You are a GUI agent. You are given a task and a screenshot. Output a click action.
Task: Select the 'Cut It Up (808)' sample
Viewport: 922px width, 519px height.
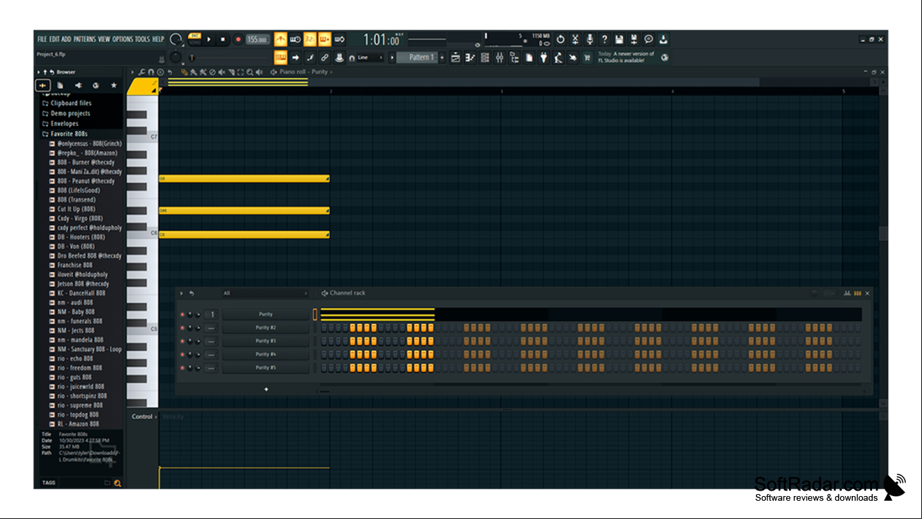76,209
